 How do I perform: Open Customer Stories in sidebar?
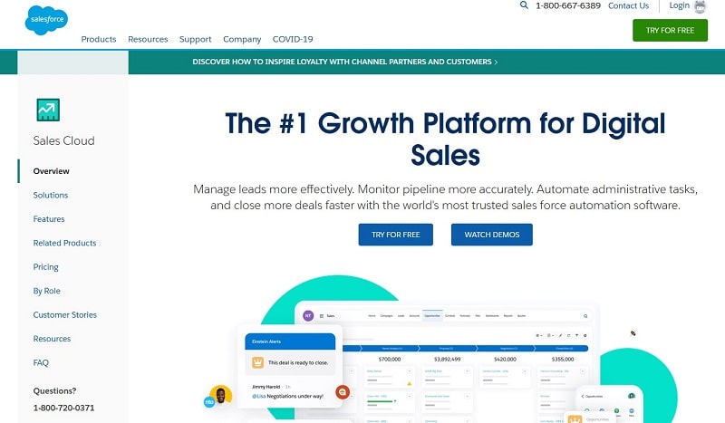point(64,315)
